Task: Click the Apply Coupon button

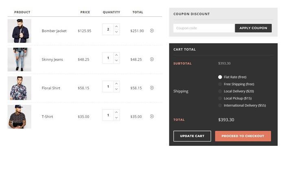Action: coord(253,28)
